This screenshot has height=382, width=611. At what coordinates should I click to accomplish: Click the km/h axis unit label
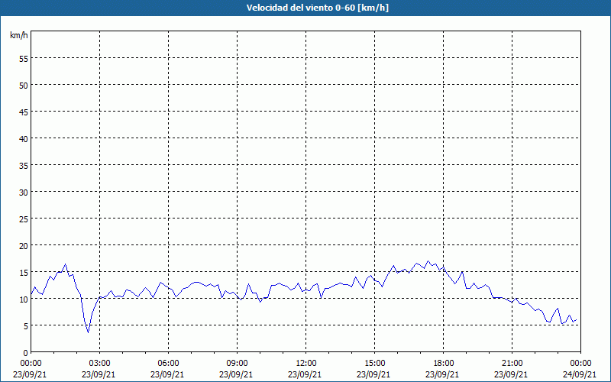pyautogui.click(x=19, y=35)
